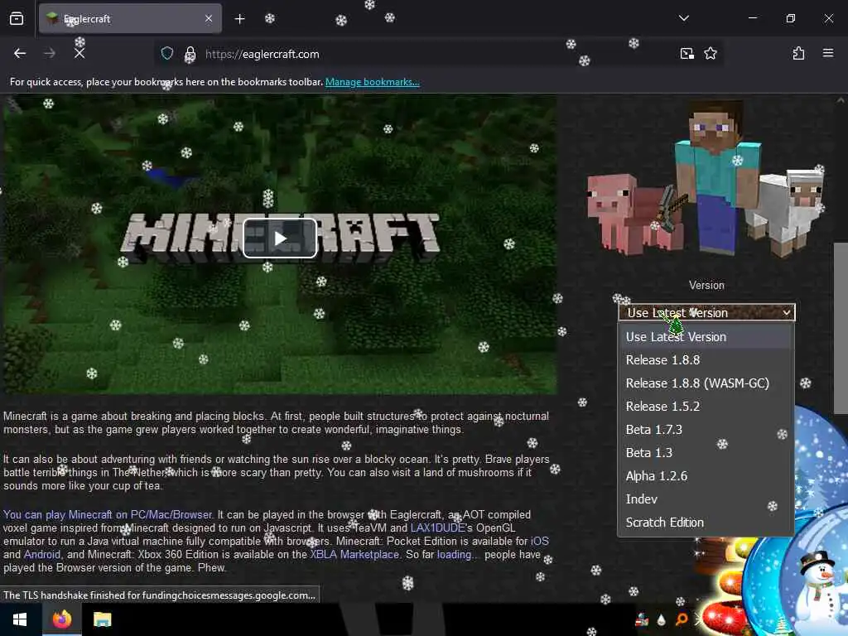Collapse the Use Latest Version dropdown

point(706,312)
